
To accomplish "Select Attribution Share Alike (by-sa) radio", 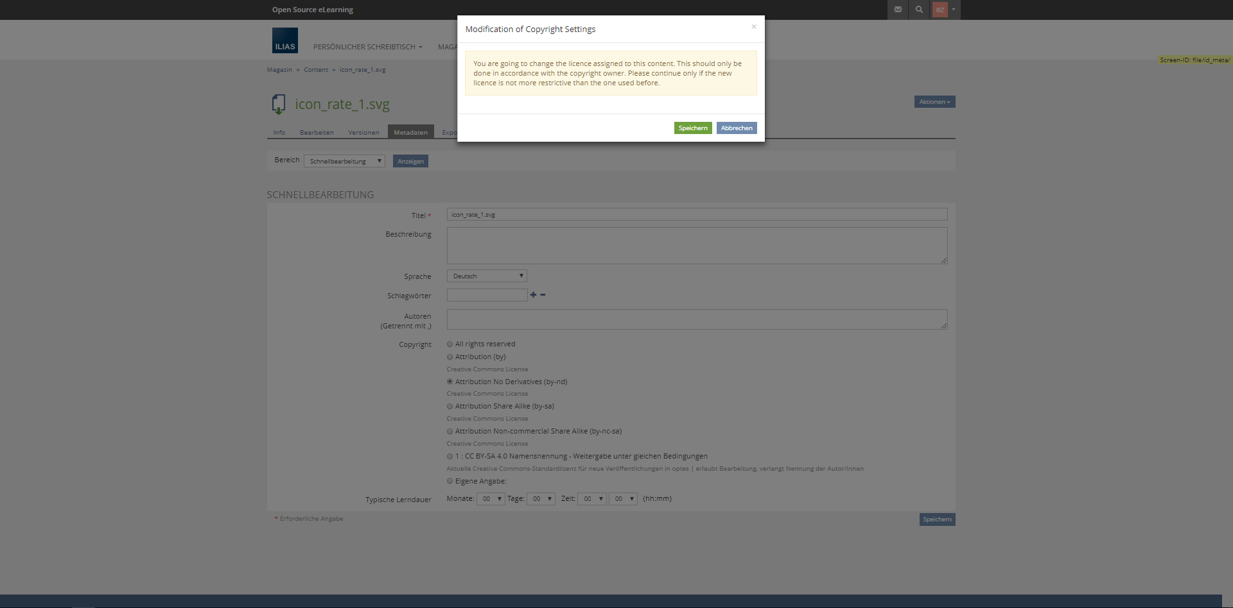I will (450, 407).
